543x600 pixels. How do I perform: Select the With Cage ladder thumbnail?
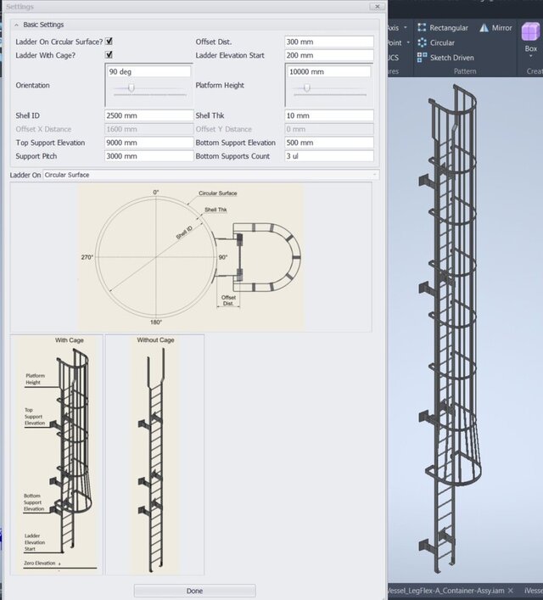(x=57, y=454)
